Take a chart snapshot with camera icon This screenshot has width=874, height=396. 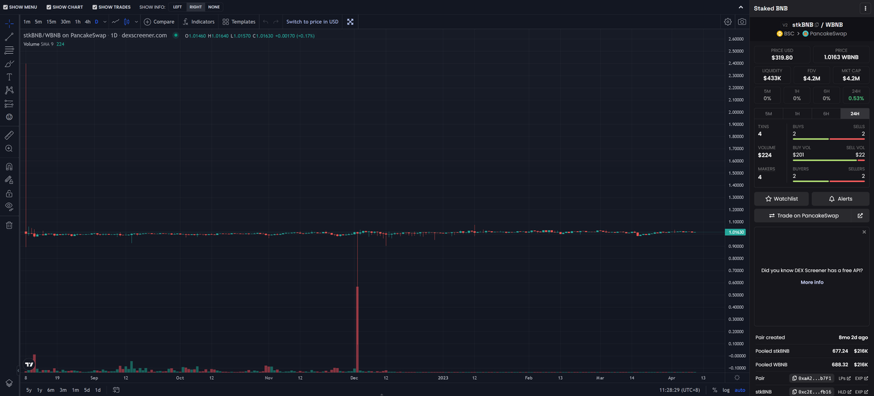(x=742, y=22)
